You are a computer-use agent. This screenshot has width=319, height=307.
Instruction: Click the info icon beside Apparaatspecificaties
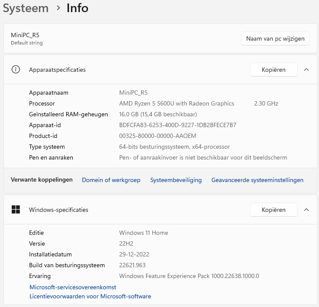[x=16, y=70]
